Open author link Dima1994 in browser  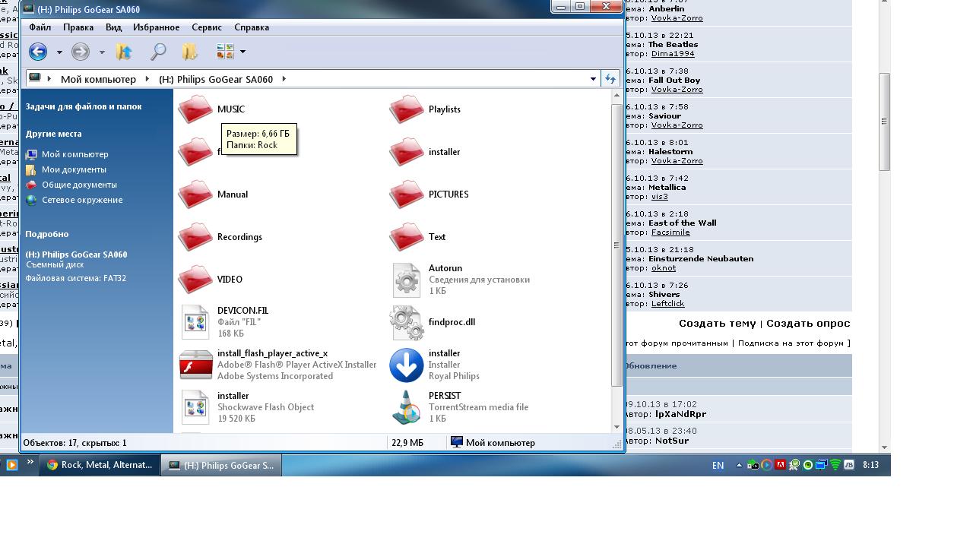pyautogui.click(x=673, y=53)
